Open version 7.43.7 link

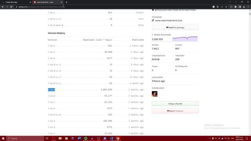[x=51, y=102]
